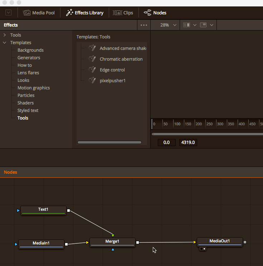Select the Text1 node
The width and height of the screenshot is (263, 266).
(x=43, y=210)
